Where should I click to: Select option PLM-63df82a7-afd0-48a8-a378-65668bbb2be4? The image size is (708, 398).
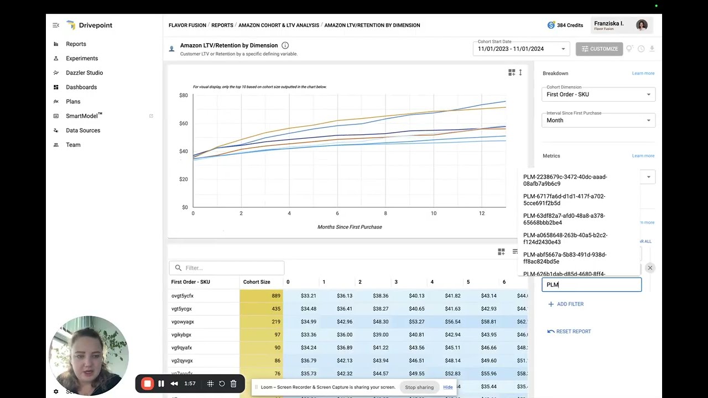[579, 219]
